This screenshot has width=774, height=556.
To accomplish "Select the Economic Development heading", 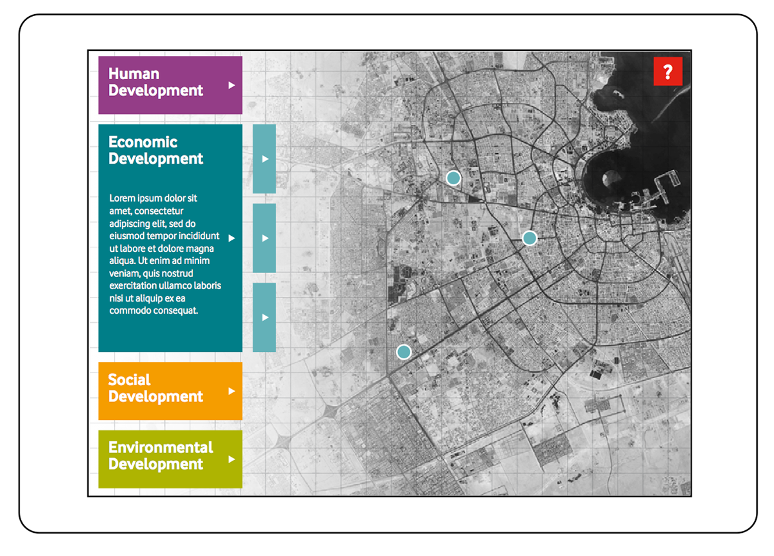I will click(x=155, y=150).
